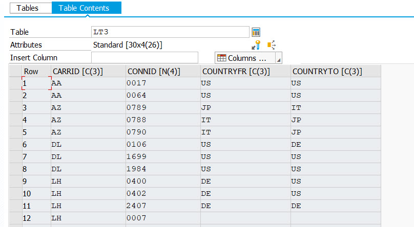This screenshot has height=227, width=414.
Task: Click the CARRID cell in row 9
Action: coord(88,181)
